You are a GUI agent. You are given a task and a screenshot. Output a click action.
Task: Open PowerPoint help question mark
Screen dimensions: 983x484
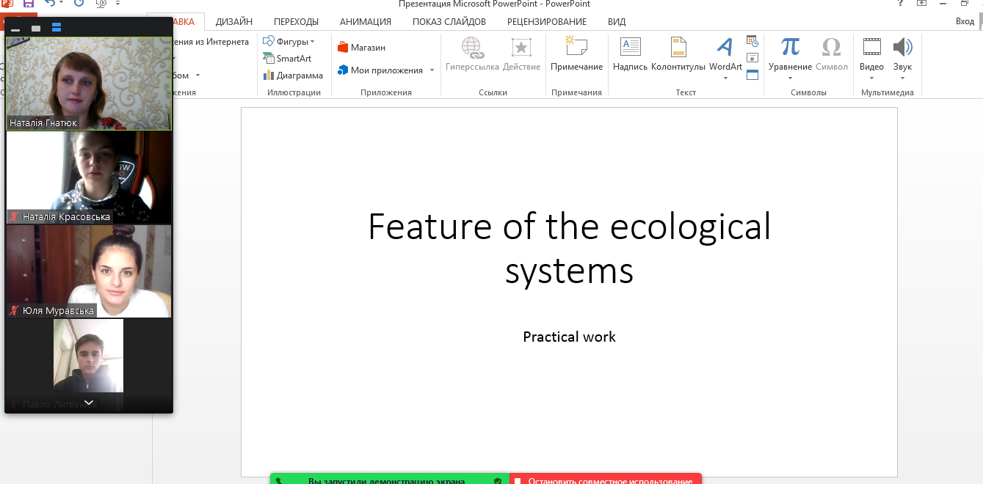click(x=901, y=4)
